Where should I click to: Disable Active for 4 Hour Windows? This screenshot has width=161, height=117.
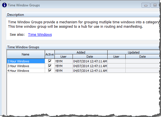[50, 70]
